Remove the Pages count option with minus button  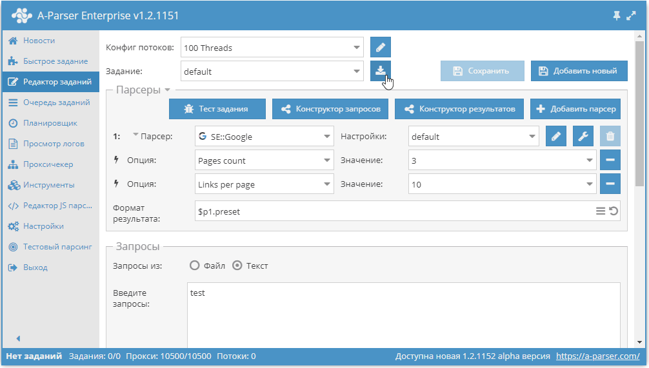coord(610,160)
